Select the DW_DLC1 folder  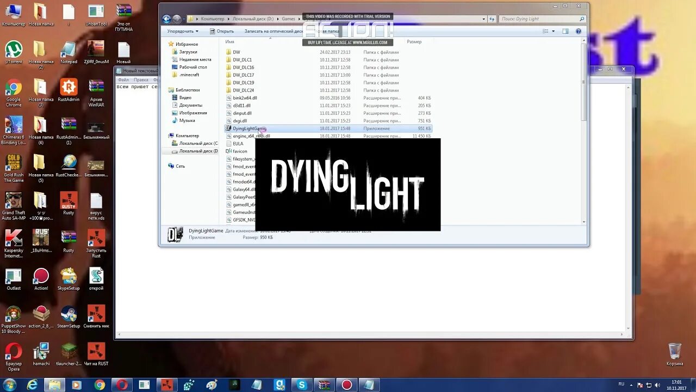pyautogui.click(x=242, y=60)
